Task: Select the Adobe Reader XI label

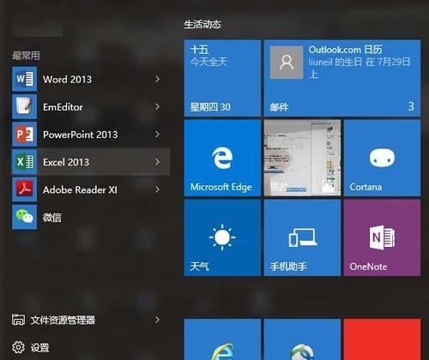Action: point(80,189)
